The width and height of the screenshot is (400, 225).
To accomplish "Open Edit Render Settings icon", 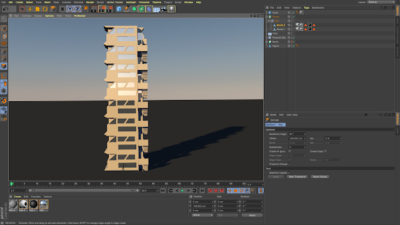I will coord(109,9).
